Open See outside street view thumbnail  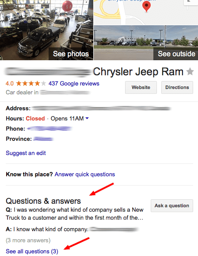tap(146, 43)
